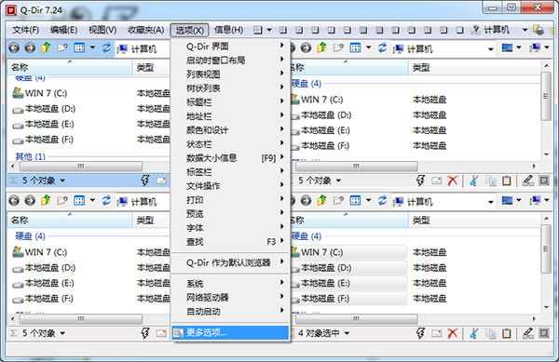Click desktop monitor icon in top-right pane
This screenshot has width=559, height=362.
(x=507, y=47)
